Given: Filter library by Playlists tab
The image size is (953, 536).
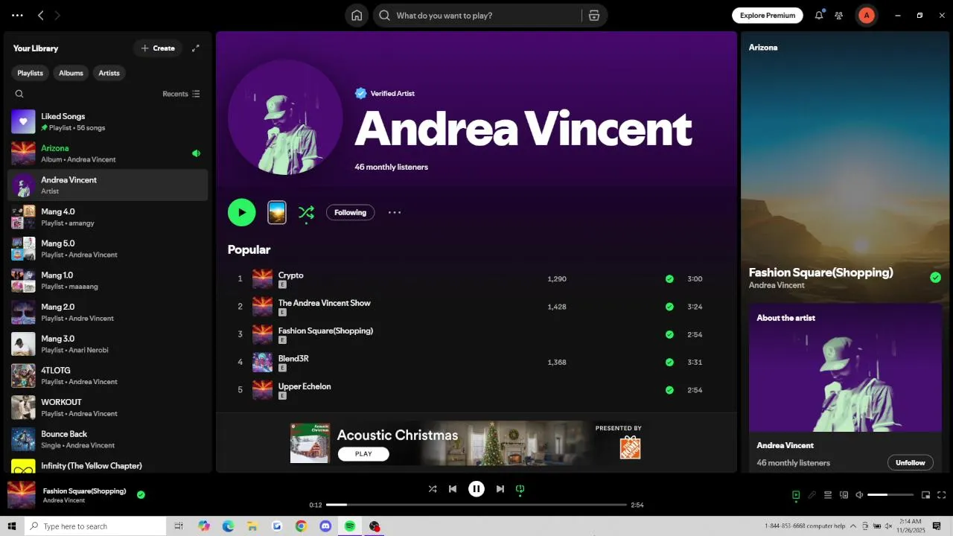Looking at the screenshot, I should (x=31, y=73).
